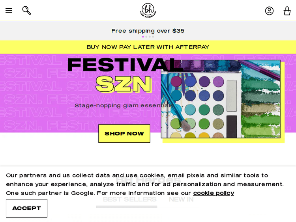Select the New In tab
Image resolution: width=296 pixels, height=222 pixels.
pos(181,200)
